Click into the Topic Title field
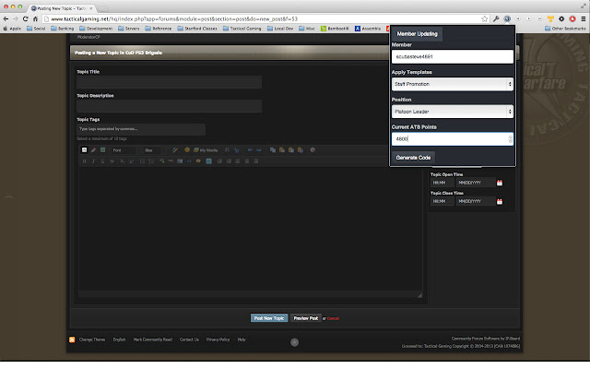The height and width of the screenshot is (369, 590). tap(169, 82)
